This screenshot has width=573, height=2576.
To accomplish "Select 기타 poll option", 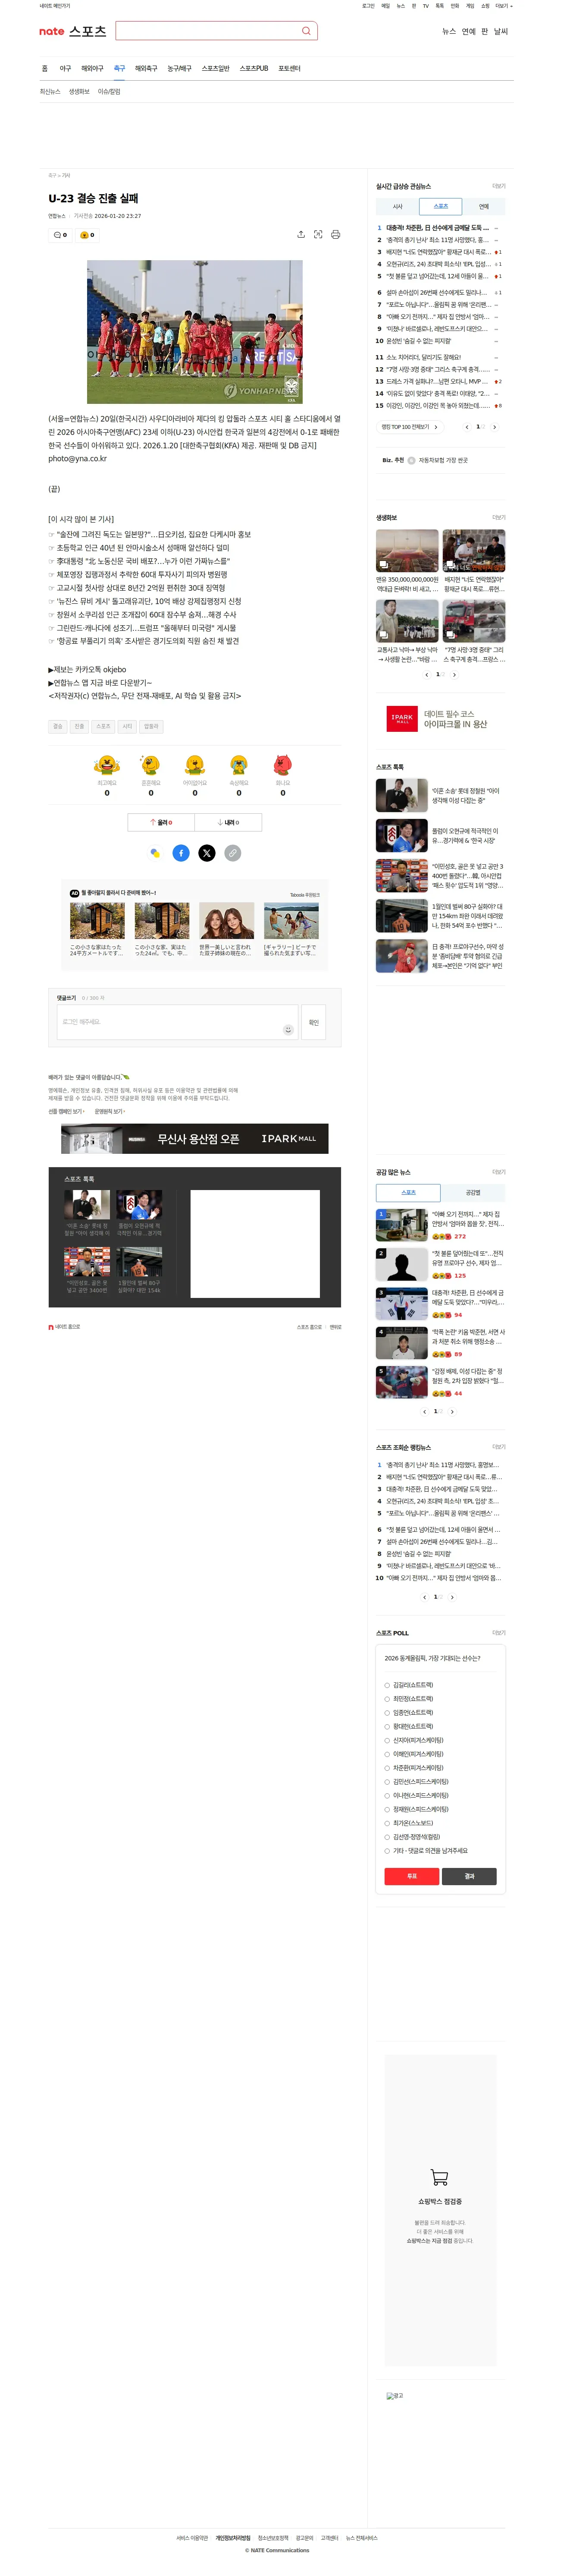I will tap(388, 1851).
